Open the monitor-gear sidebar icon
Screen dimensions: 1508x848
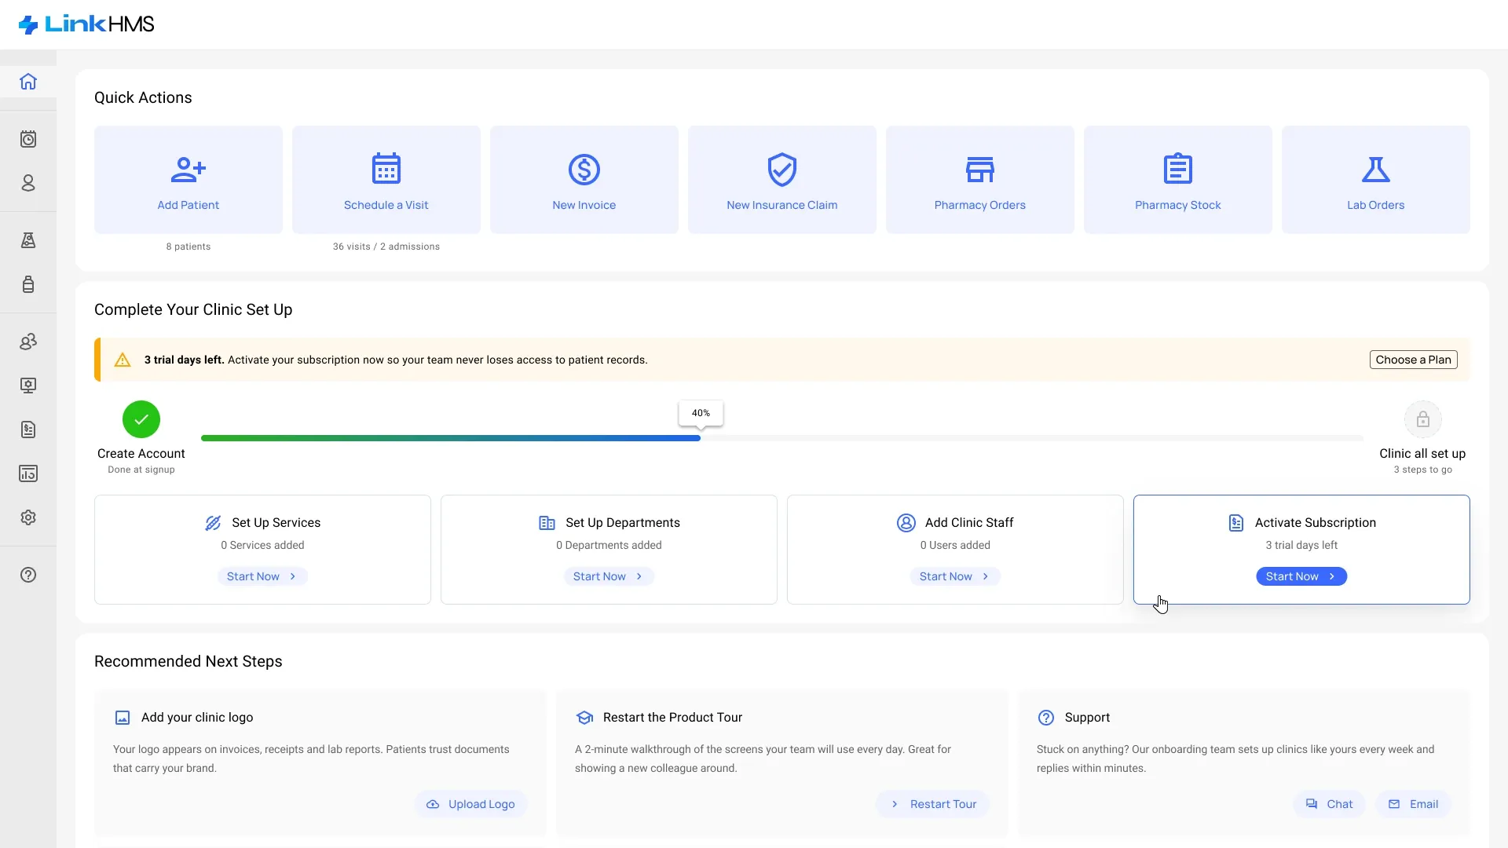pos(28,386)
